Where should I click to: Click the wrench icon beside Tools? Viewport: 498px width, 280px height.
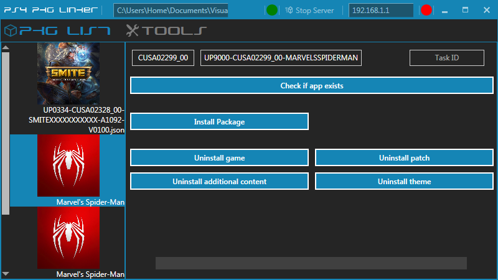click(133, 30)
